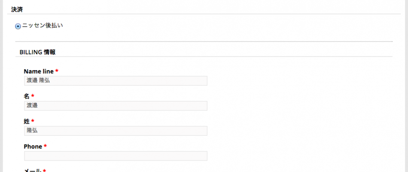Image resolution: width=408 pixels, height=172 pixels.
Task: Click the 名 field label
Action: (27, 96)
